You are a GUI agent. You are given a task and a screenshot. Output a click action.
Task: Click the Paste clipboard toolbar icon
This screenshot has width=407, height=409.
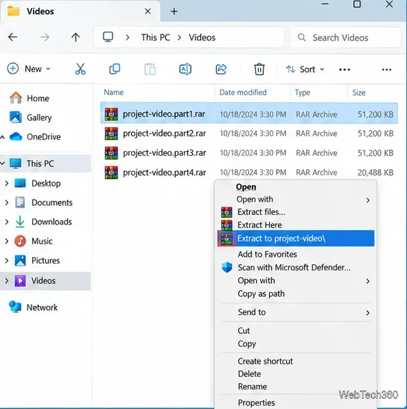click(x=150, y=69)
